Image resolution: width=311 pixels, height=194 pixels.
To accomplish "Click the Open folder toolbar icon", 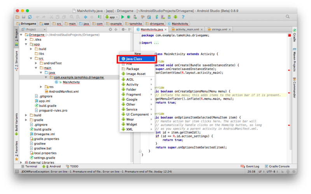I will [x=17, y=17].
